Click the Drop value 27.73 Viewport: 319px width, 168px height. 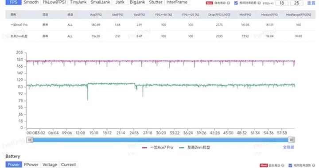point(219,25)
